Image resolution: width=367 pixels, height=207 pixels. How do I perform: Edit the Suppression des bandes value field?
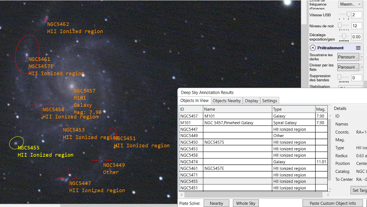[356, 78]
